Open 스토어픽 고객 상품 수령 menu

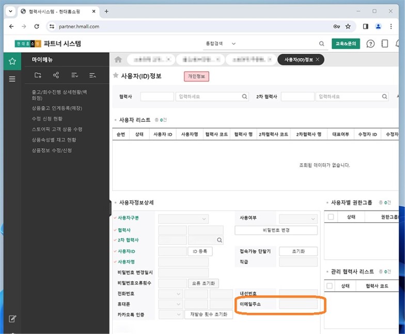click(57, 129)
